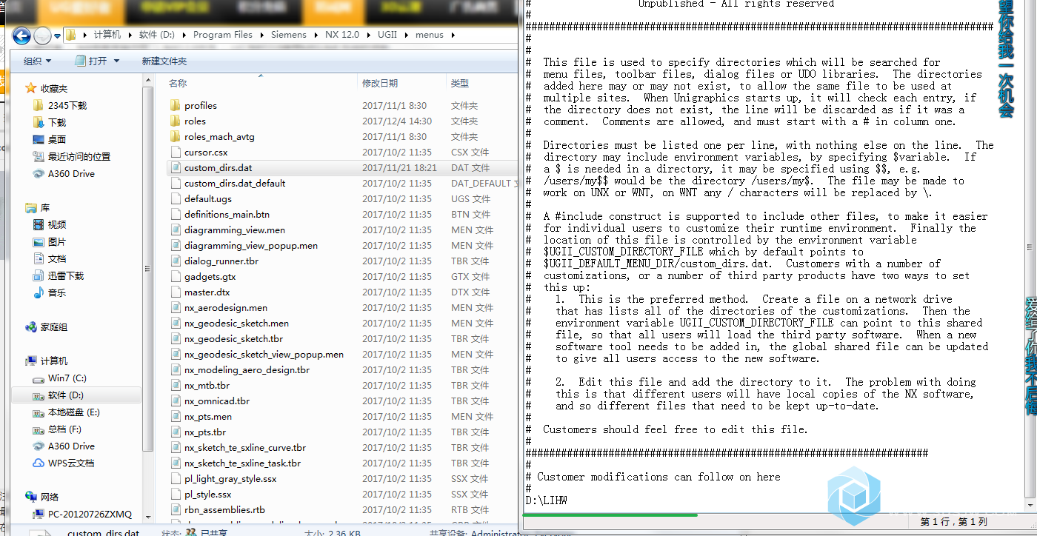Select nx_modeling_aero_design.tbr file name
1037x536 pixels.
(247, 370)
